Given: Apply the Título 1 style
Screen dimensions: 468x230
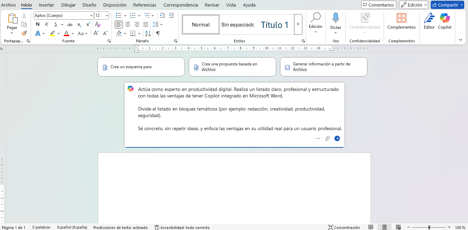Looking at the screenshot, I should tap(274, 24).
